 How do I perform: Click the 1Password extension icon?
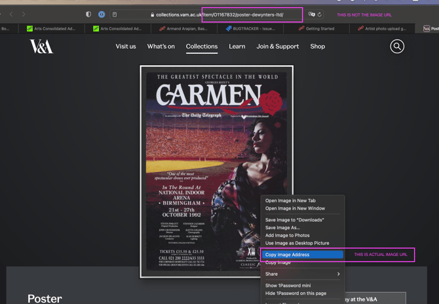(102, 14)
